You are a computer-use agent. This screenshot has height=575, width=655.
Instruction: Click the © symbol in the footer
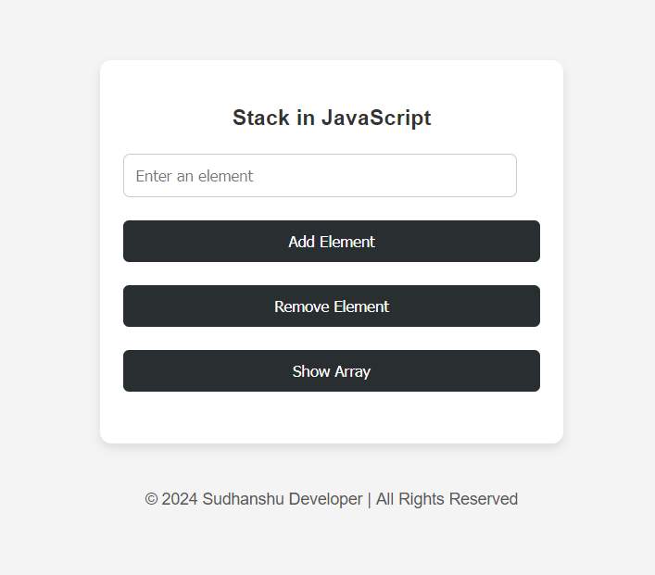click(151, 499)
